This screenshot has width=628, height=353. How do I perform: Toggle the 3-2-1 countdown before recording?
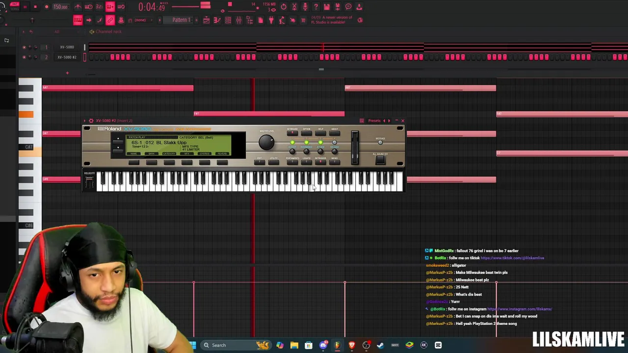(x=99, y=7)
